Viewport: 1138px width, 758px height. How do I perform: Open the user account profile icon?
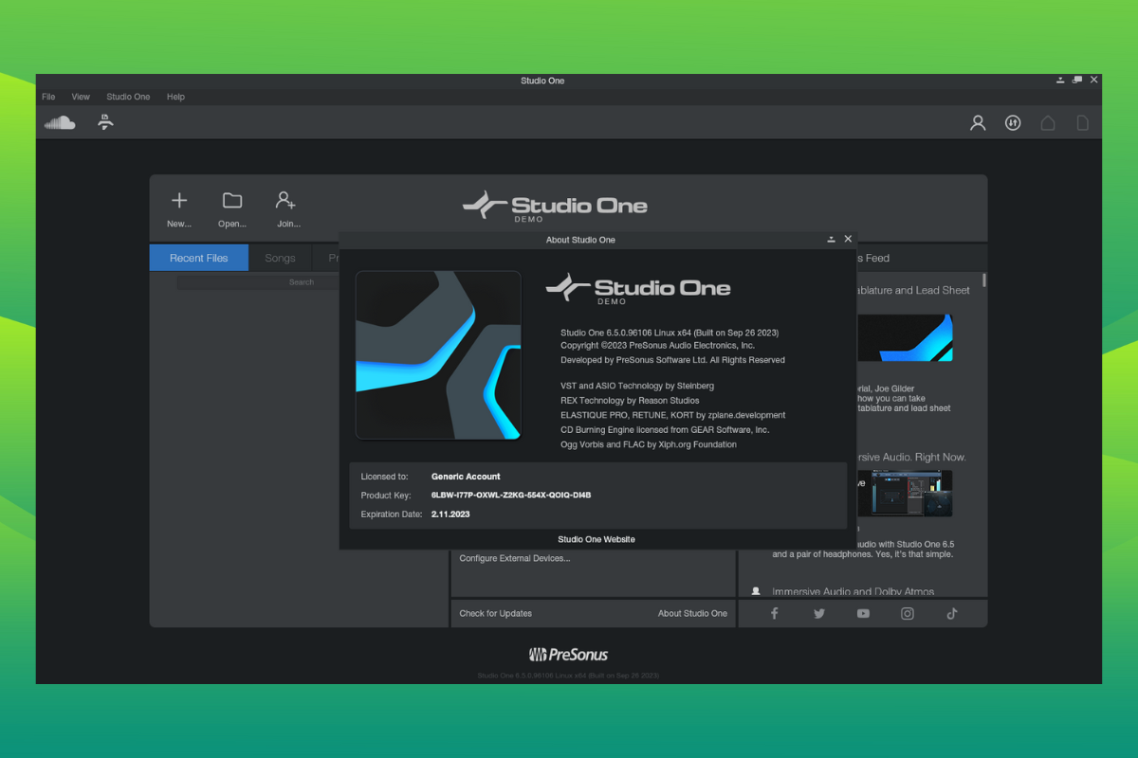point(978,122)
